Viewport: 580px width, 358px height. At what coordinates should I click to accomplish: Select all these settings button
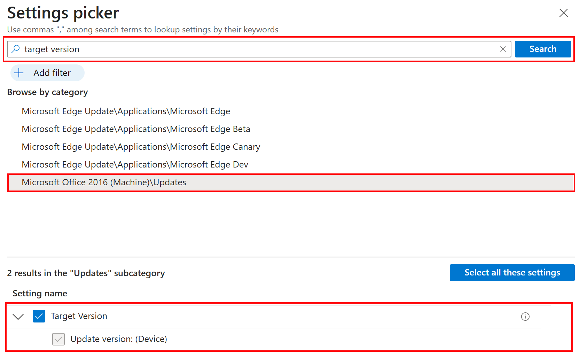coord(512,272)
